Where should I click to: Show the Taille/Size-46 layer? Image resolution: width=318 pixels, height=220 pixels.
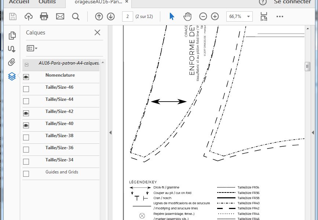coord(26,89)
